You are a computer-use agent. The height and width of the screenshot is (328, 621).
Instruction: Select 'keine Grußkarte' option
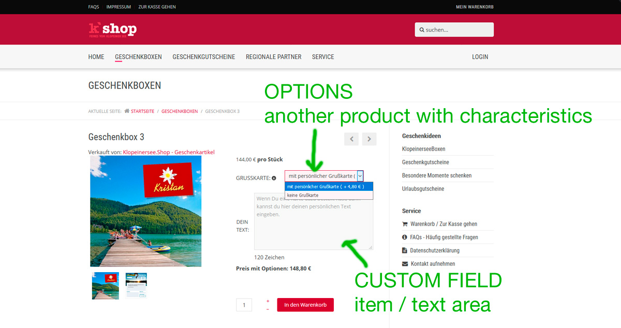[x=329, y=195]
